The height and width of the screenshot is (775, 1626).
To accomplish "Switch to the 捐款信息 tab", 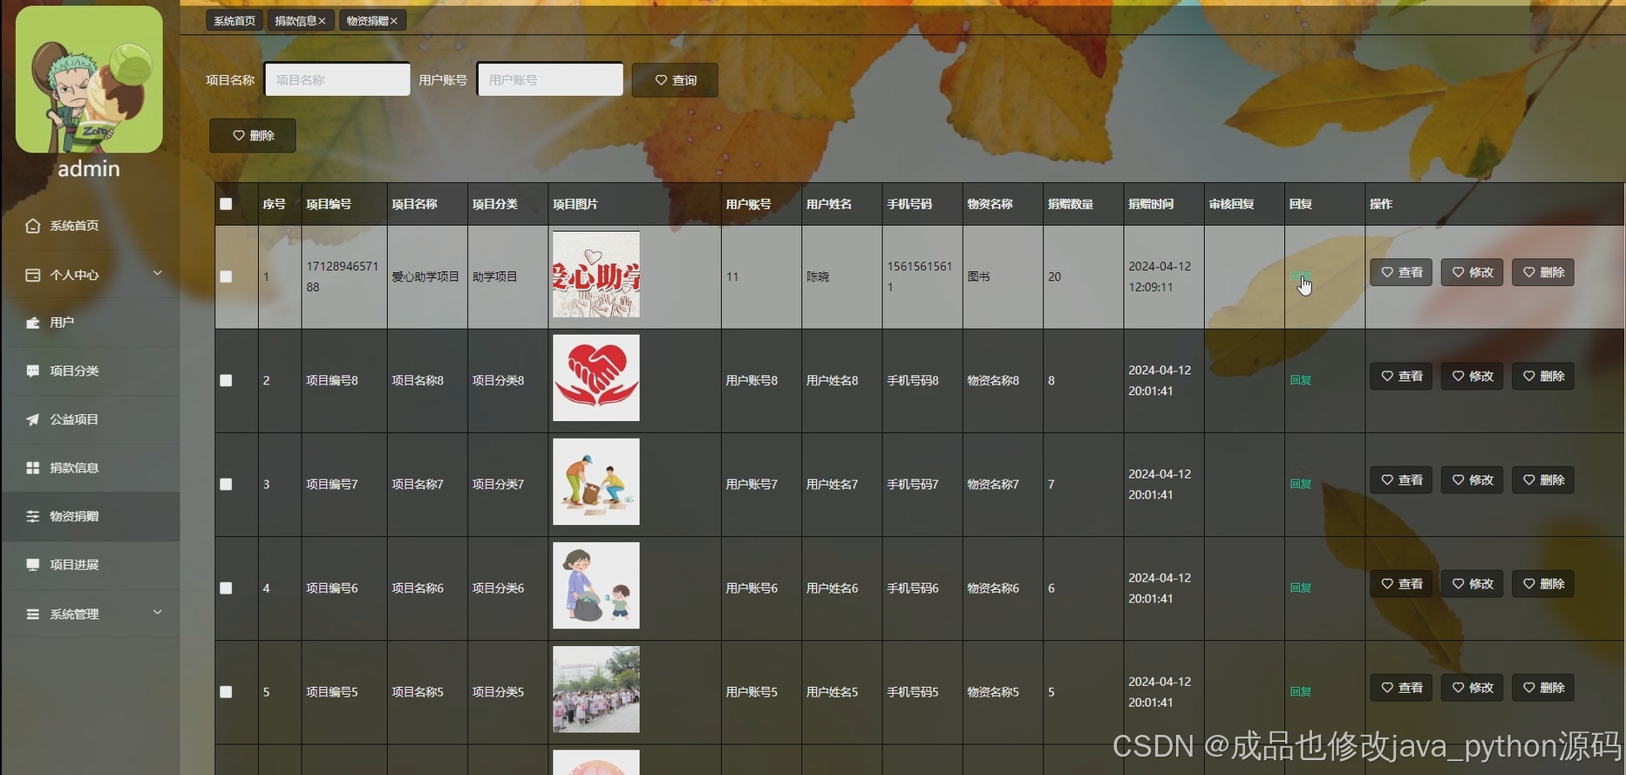I will coord(296,20).
